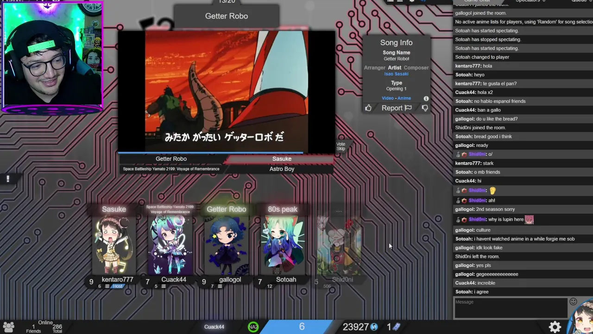Click the ticket icon

coord(397,327)
